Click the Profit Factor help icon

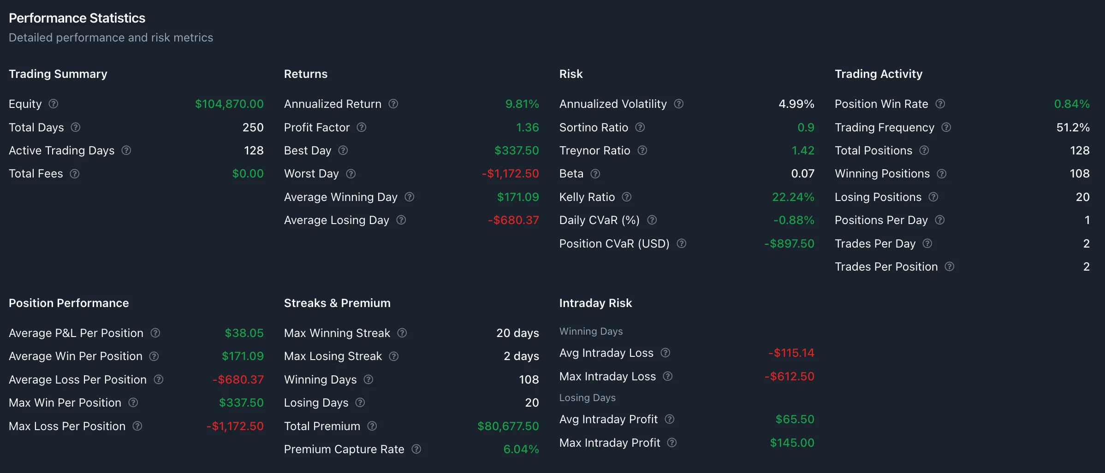pos(362,127)
